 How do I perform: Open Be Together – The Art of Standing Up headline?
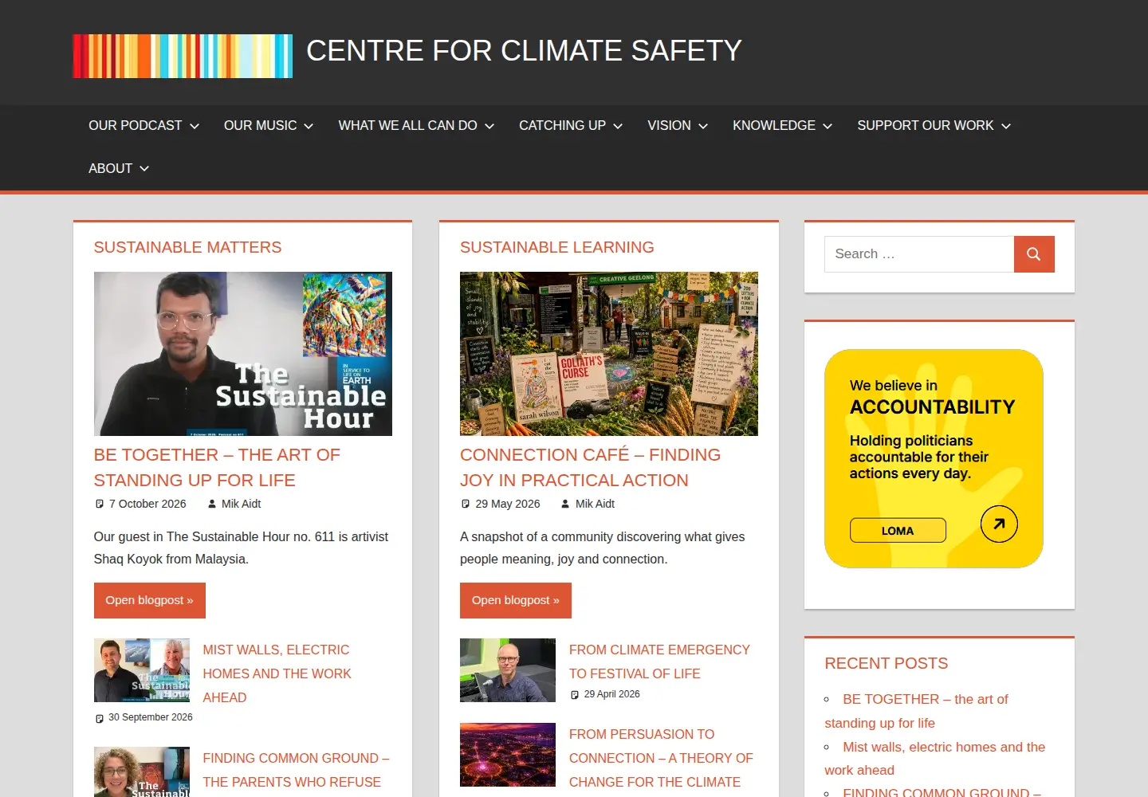[217, 468]
